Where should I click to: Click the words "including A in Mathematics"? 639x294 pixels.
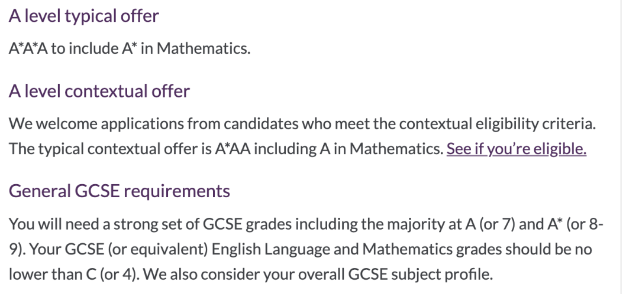[x=348, y=149]
